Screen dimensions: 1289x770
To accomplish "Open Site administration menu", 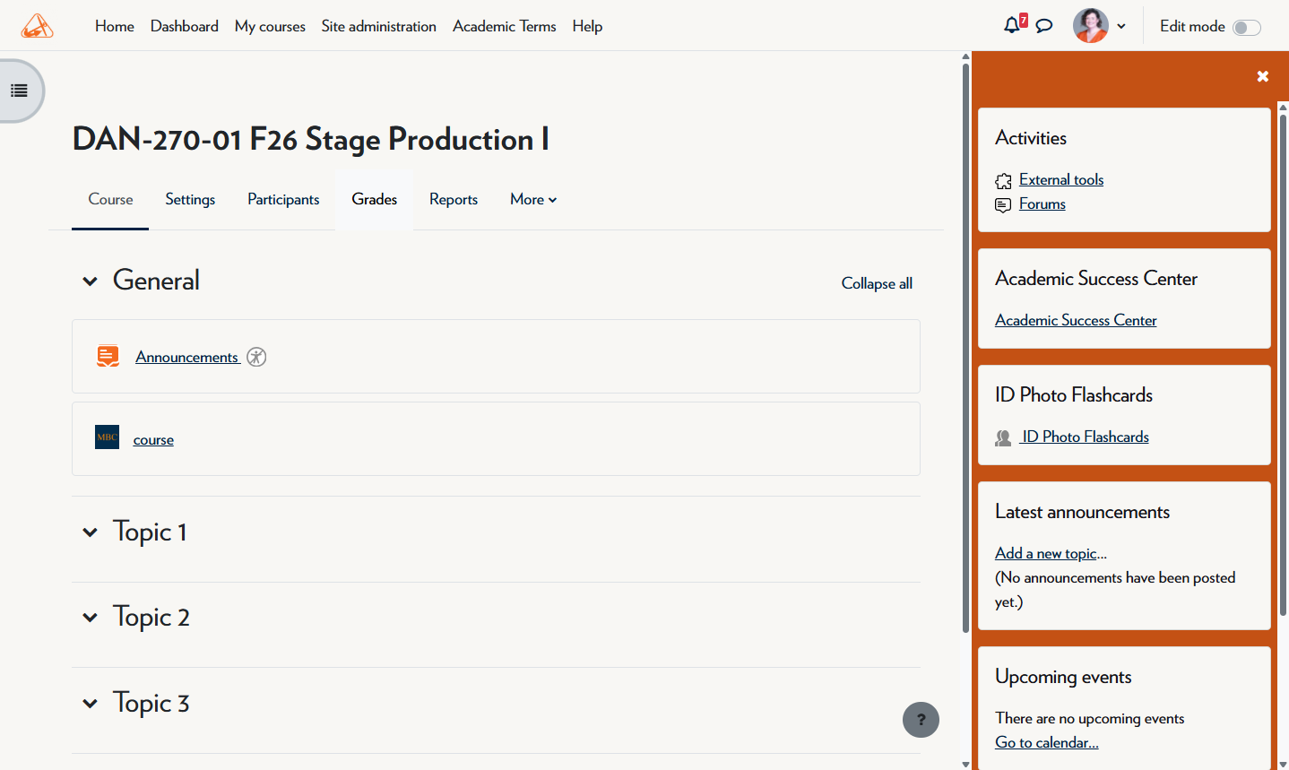I will 379,26.
